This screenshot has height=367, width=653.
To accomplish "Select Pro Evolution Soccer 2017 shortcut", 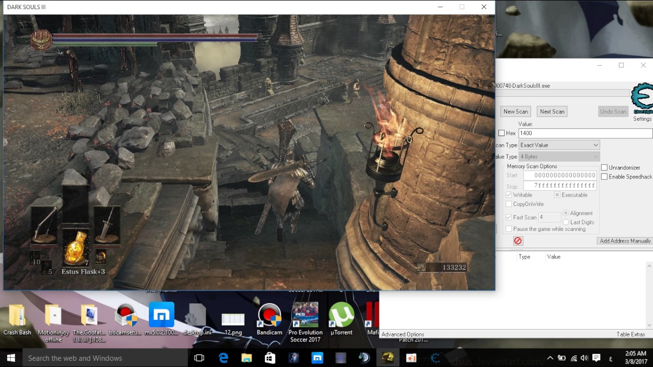I will 306,323.
